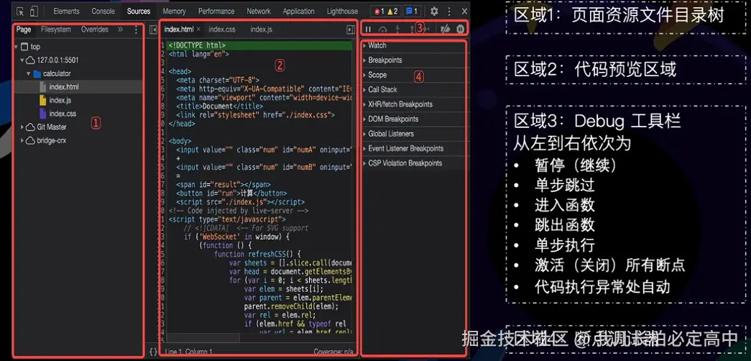This screenshot has width=751, height=361.
Task: Toggle the device toolbar icon
Action: click(34, 12)
